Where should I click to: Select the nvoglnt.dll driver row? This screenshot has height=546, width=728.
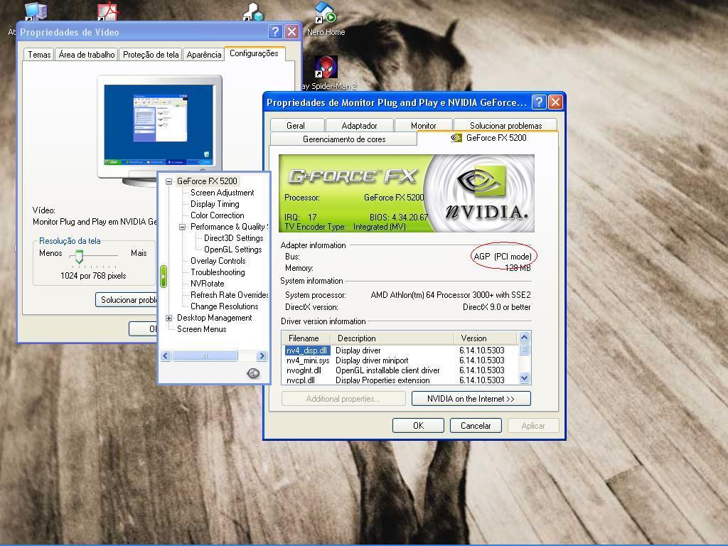point(400,370)
